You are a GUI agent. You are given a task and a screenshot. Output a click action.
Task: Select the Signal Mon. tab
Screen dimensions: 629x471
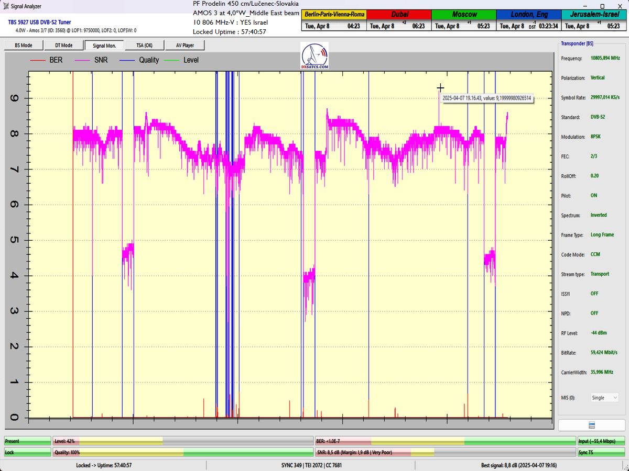[x=104, y=46]
